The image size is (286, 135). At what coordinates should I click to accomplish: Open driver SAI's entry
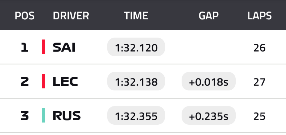click(64, 48)
